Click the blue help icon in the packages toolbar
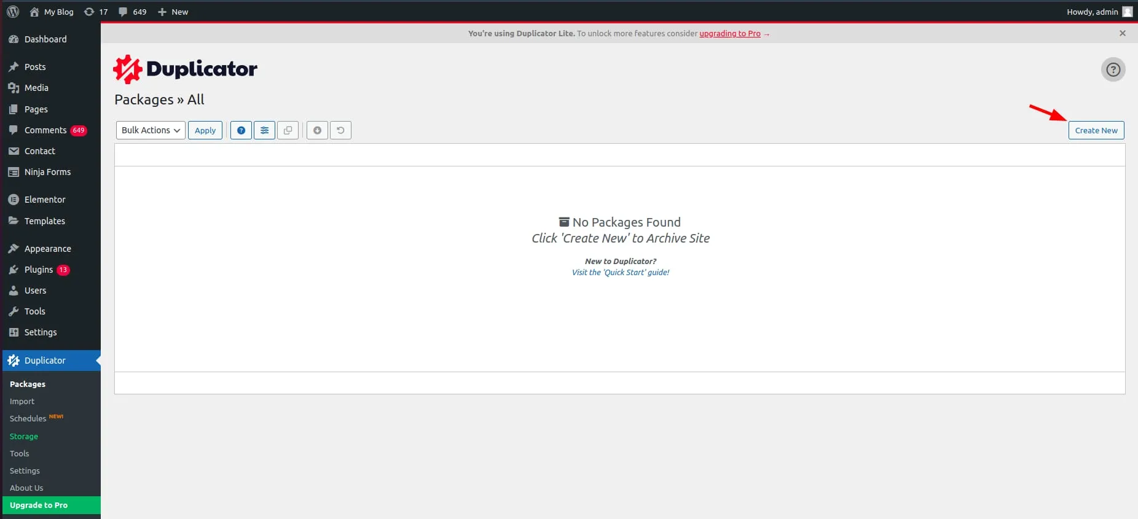The width and height of the screenshot is (1138, 519). (x=241, y=130)
